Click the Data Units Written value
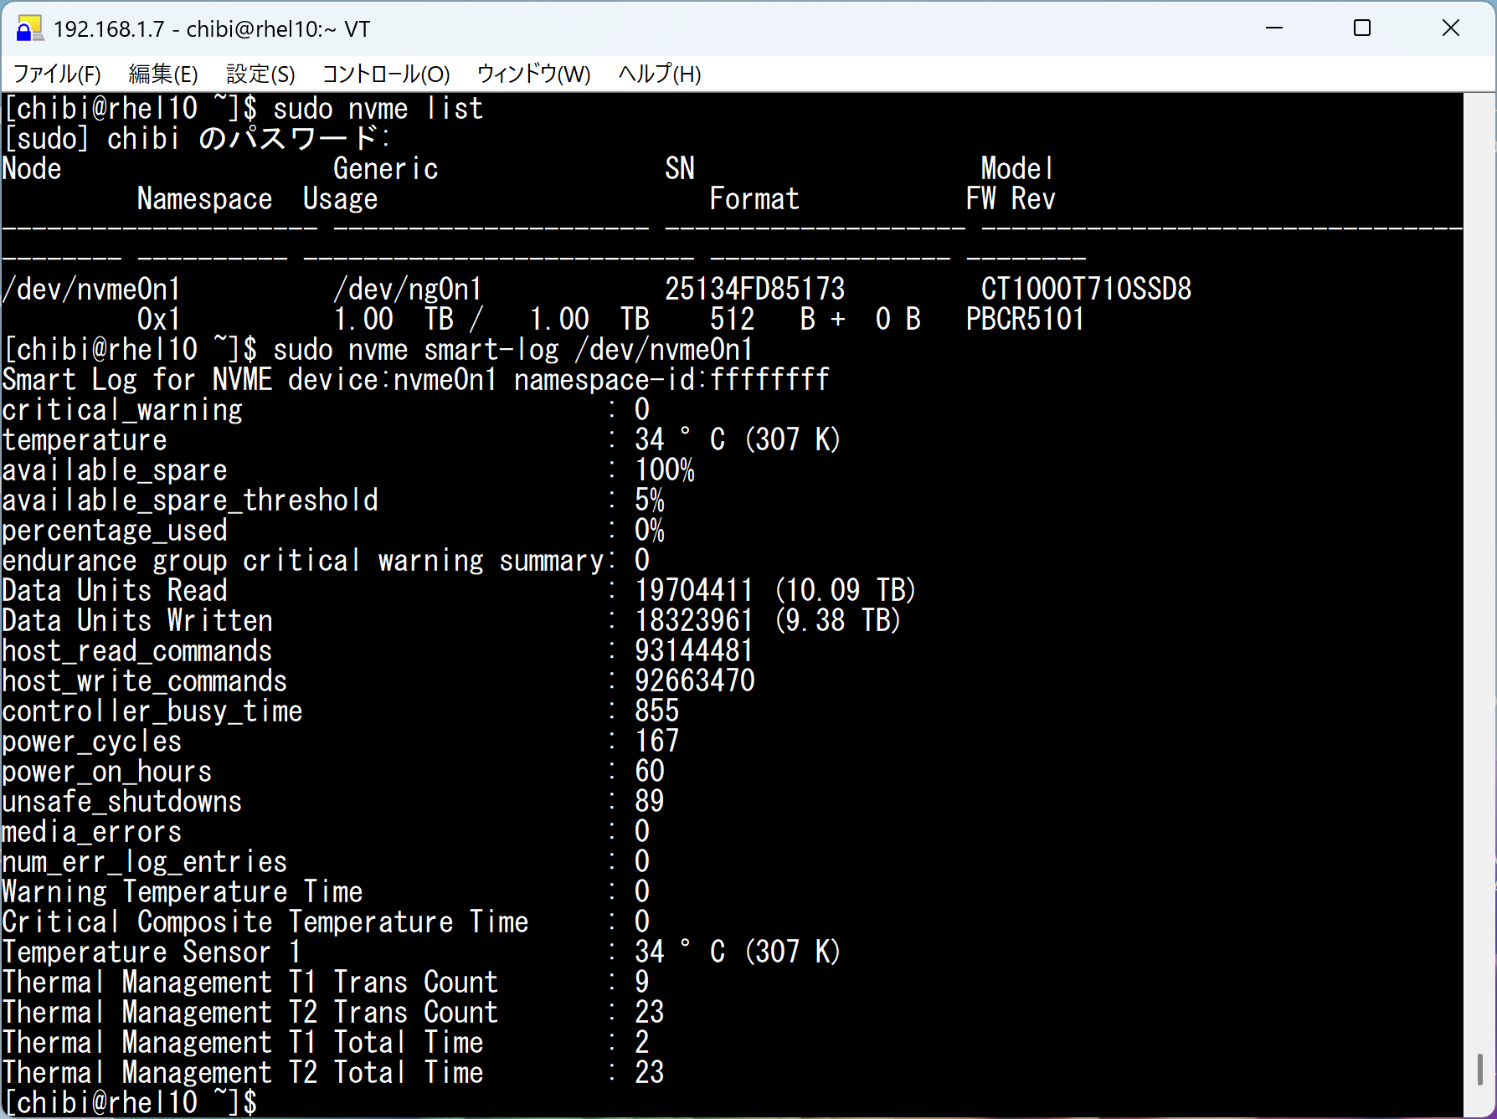Viewport: 1497px width, 1119px height. 693,621
